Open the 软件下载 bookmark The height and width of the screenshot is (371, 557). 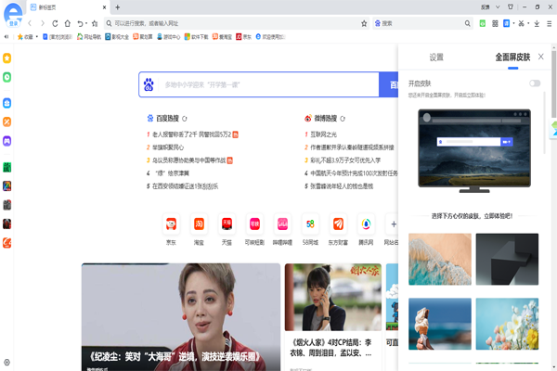pos(197,36)
